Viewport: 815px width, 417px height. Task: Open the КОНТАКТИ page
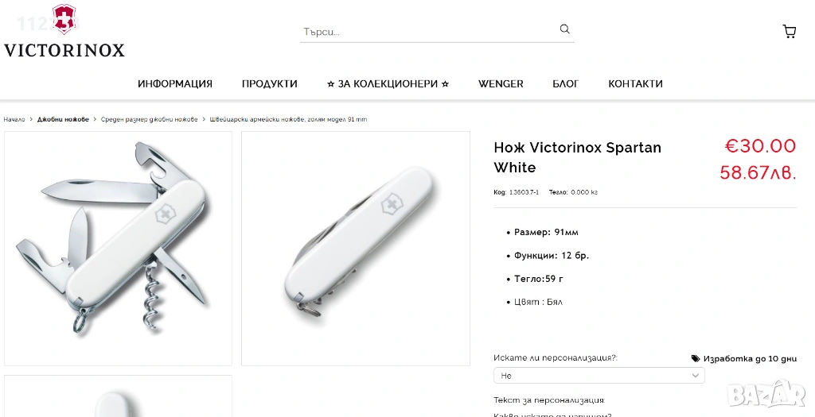pos(635,84)
